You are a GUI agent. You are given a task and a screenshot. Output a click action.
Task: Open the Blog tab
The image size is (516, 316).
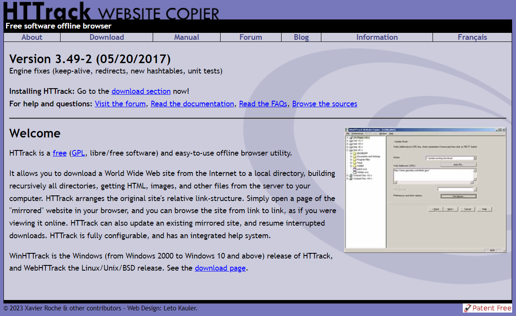coord(301,37)
